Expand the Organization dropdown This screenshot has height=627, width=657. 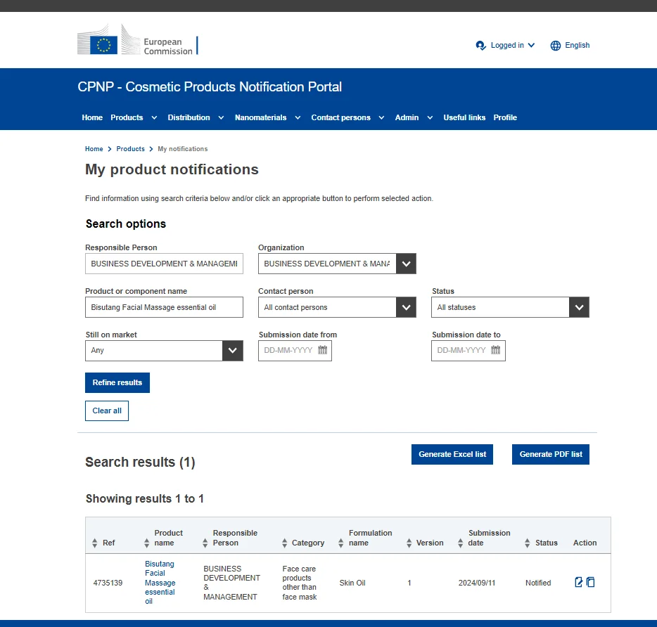406,264
